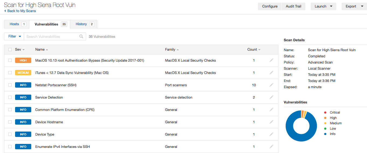Screen dimensions: 367x153
Task: Tick the select-all checkbox in table header
Action: 10,50
